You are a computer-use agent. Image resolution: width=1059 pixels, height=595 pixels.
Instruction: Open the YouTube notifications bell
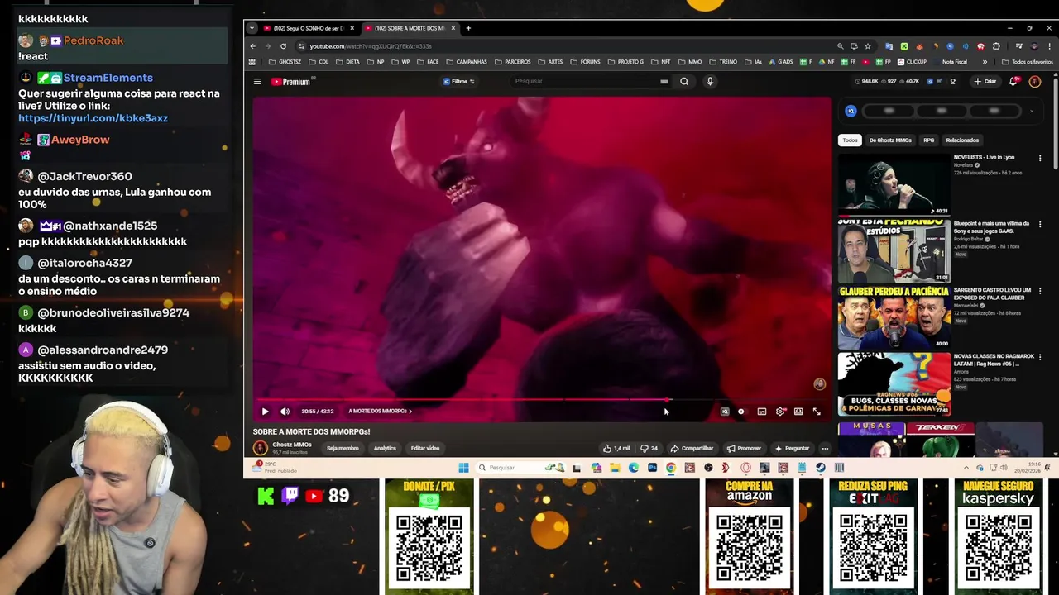click(1016, 82)
